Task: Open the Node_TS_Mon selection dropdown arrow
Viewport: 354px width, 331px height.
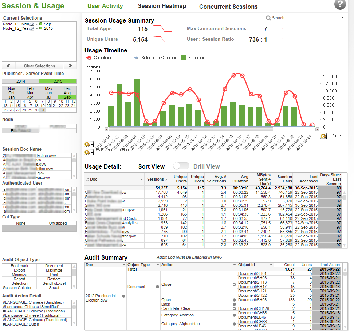Action: tap(36, 24)
